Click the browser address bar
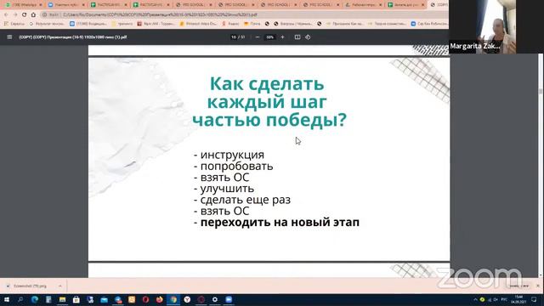The image size is (544, 306). (x=243, y=15)
